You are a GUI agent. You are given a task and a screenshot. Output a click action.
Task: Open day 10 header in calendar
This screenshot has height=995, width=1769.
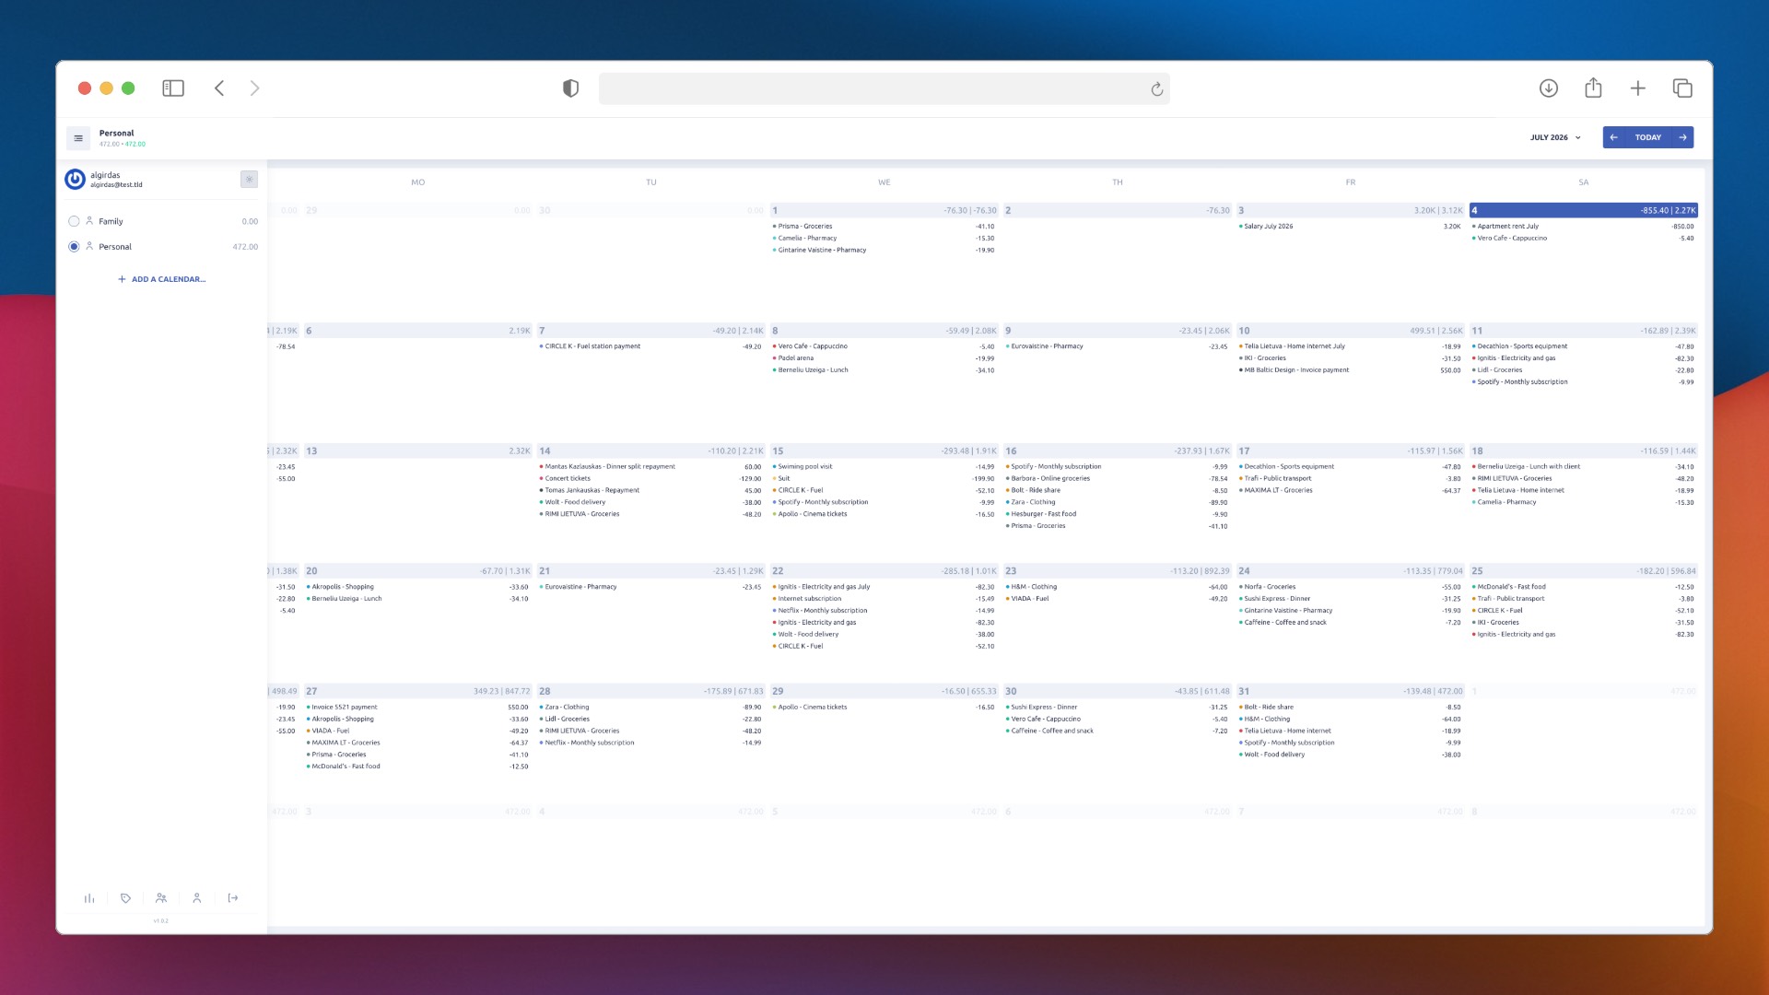1350,331
